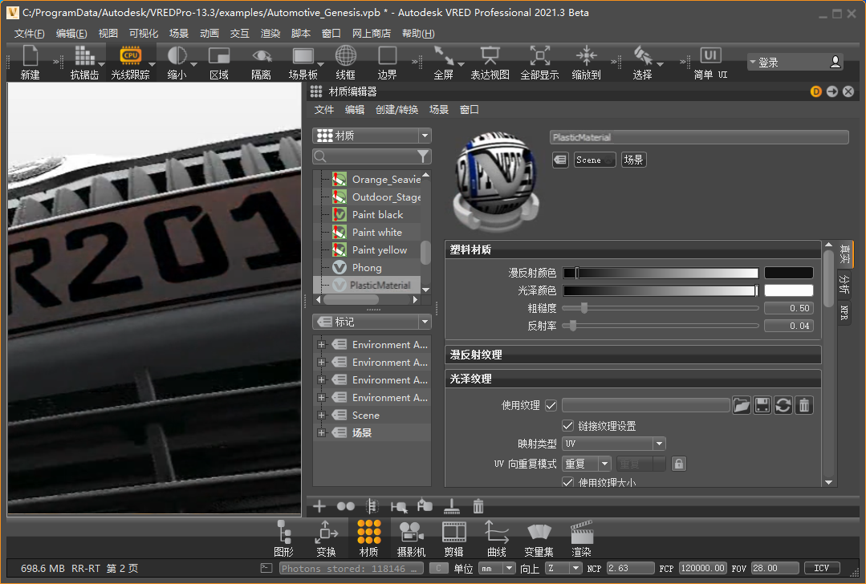Open the 映射类型 UV dropdown
866x584 pixels.
614,444
